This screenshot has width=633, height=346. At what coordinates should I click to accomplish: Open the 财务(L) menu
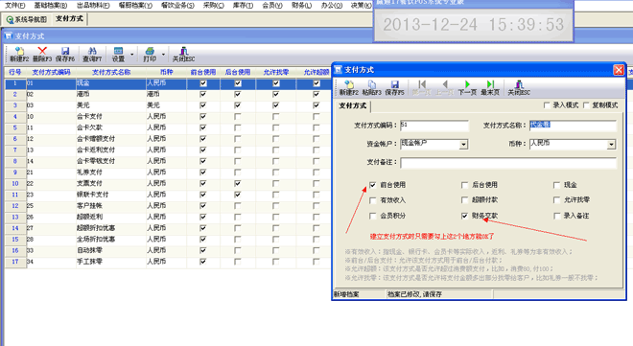point(301,5)
